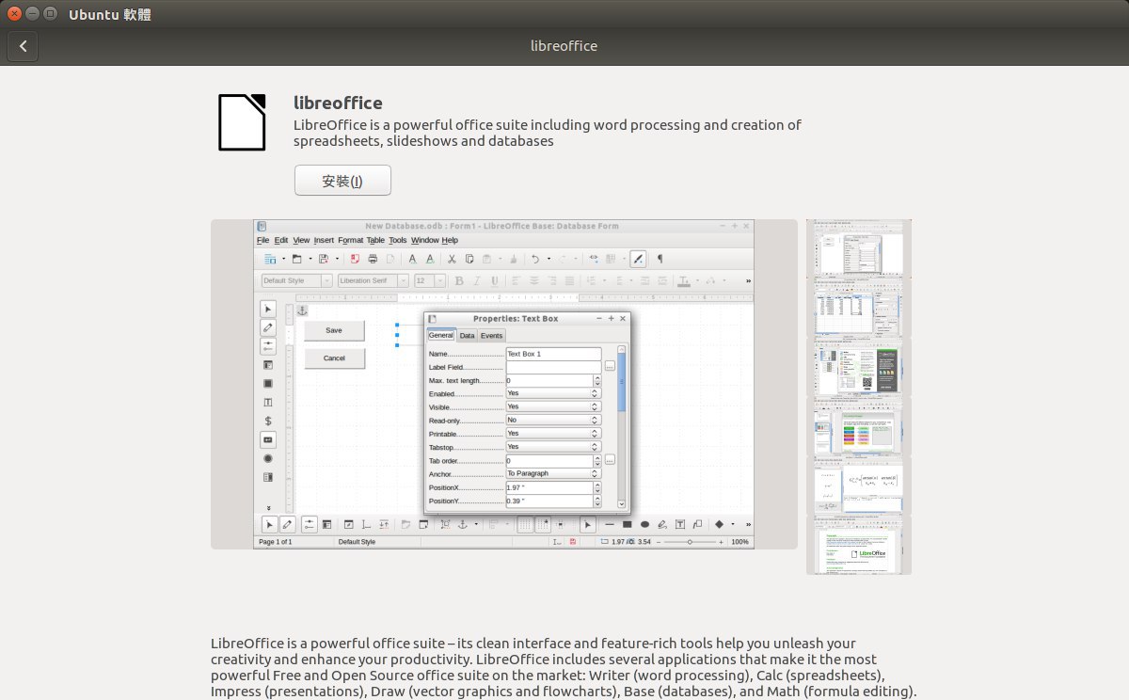Click the Max. text length input field
This screenshot has width=1129, height=700.
[553, 380]
